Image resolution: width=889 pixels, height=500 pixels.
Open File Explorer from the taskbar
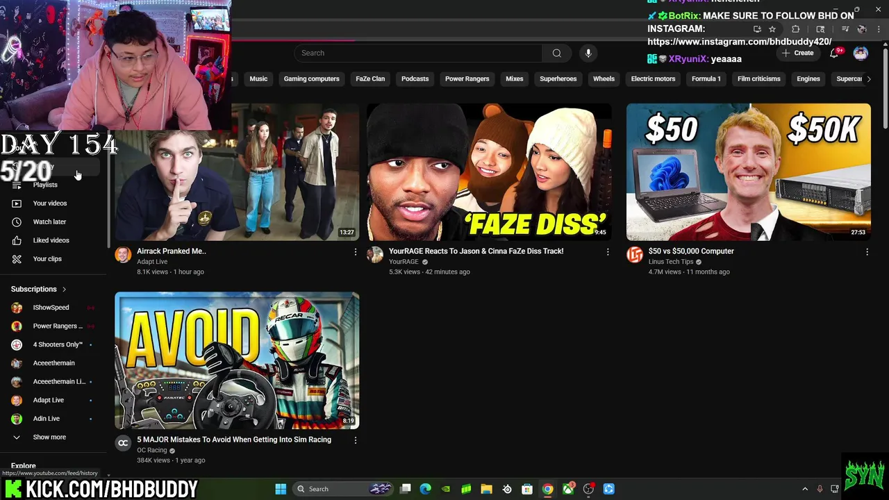coord(486,489)
